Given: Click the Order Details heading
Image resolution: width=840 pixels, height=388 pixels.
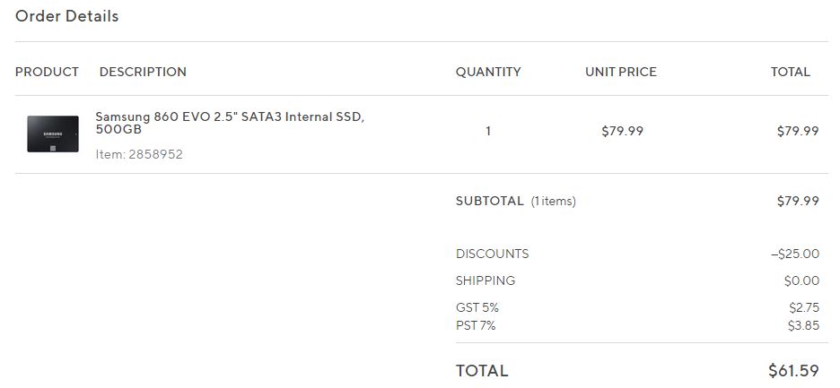Looking at the screenshot, I should pyautogui.click(x=67, y=16).
